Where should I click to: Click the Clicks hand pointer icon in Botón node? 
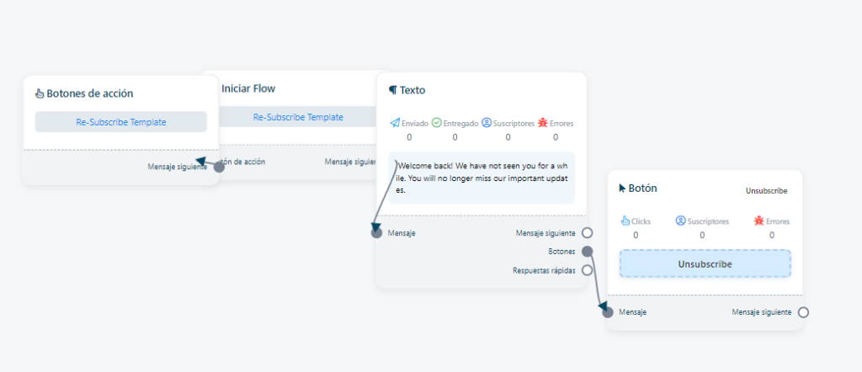click(625, 221)
